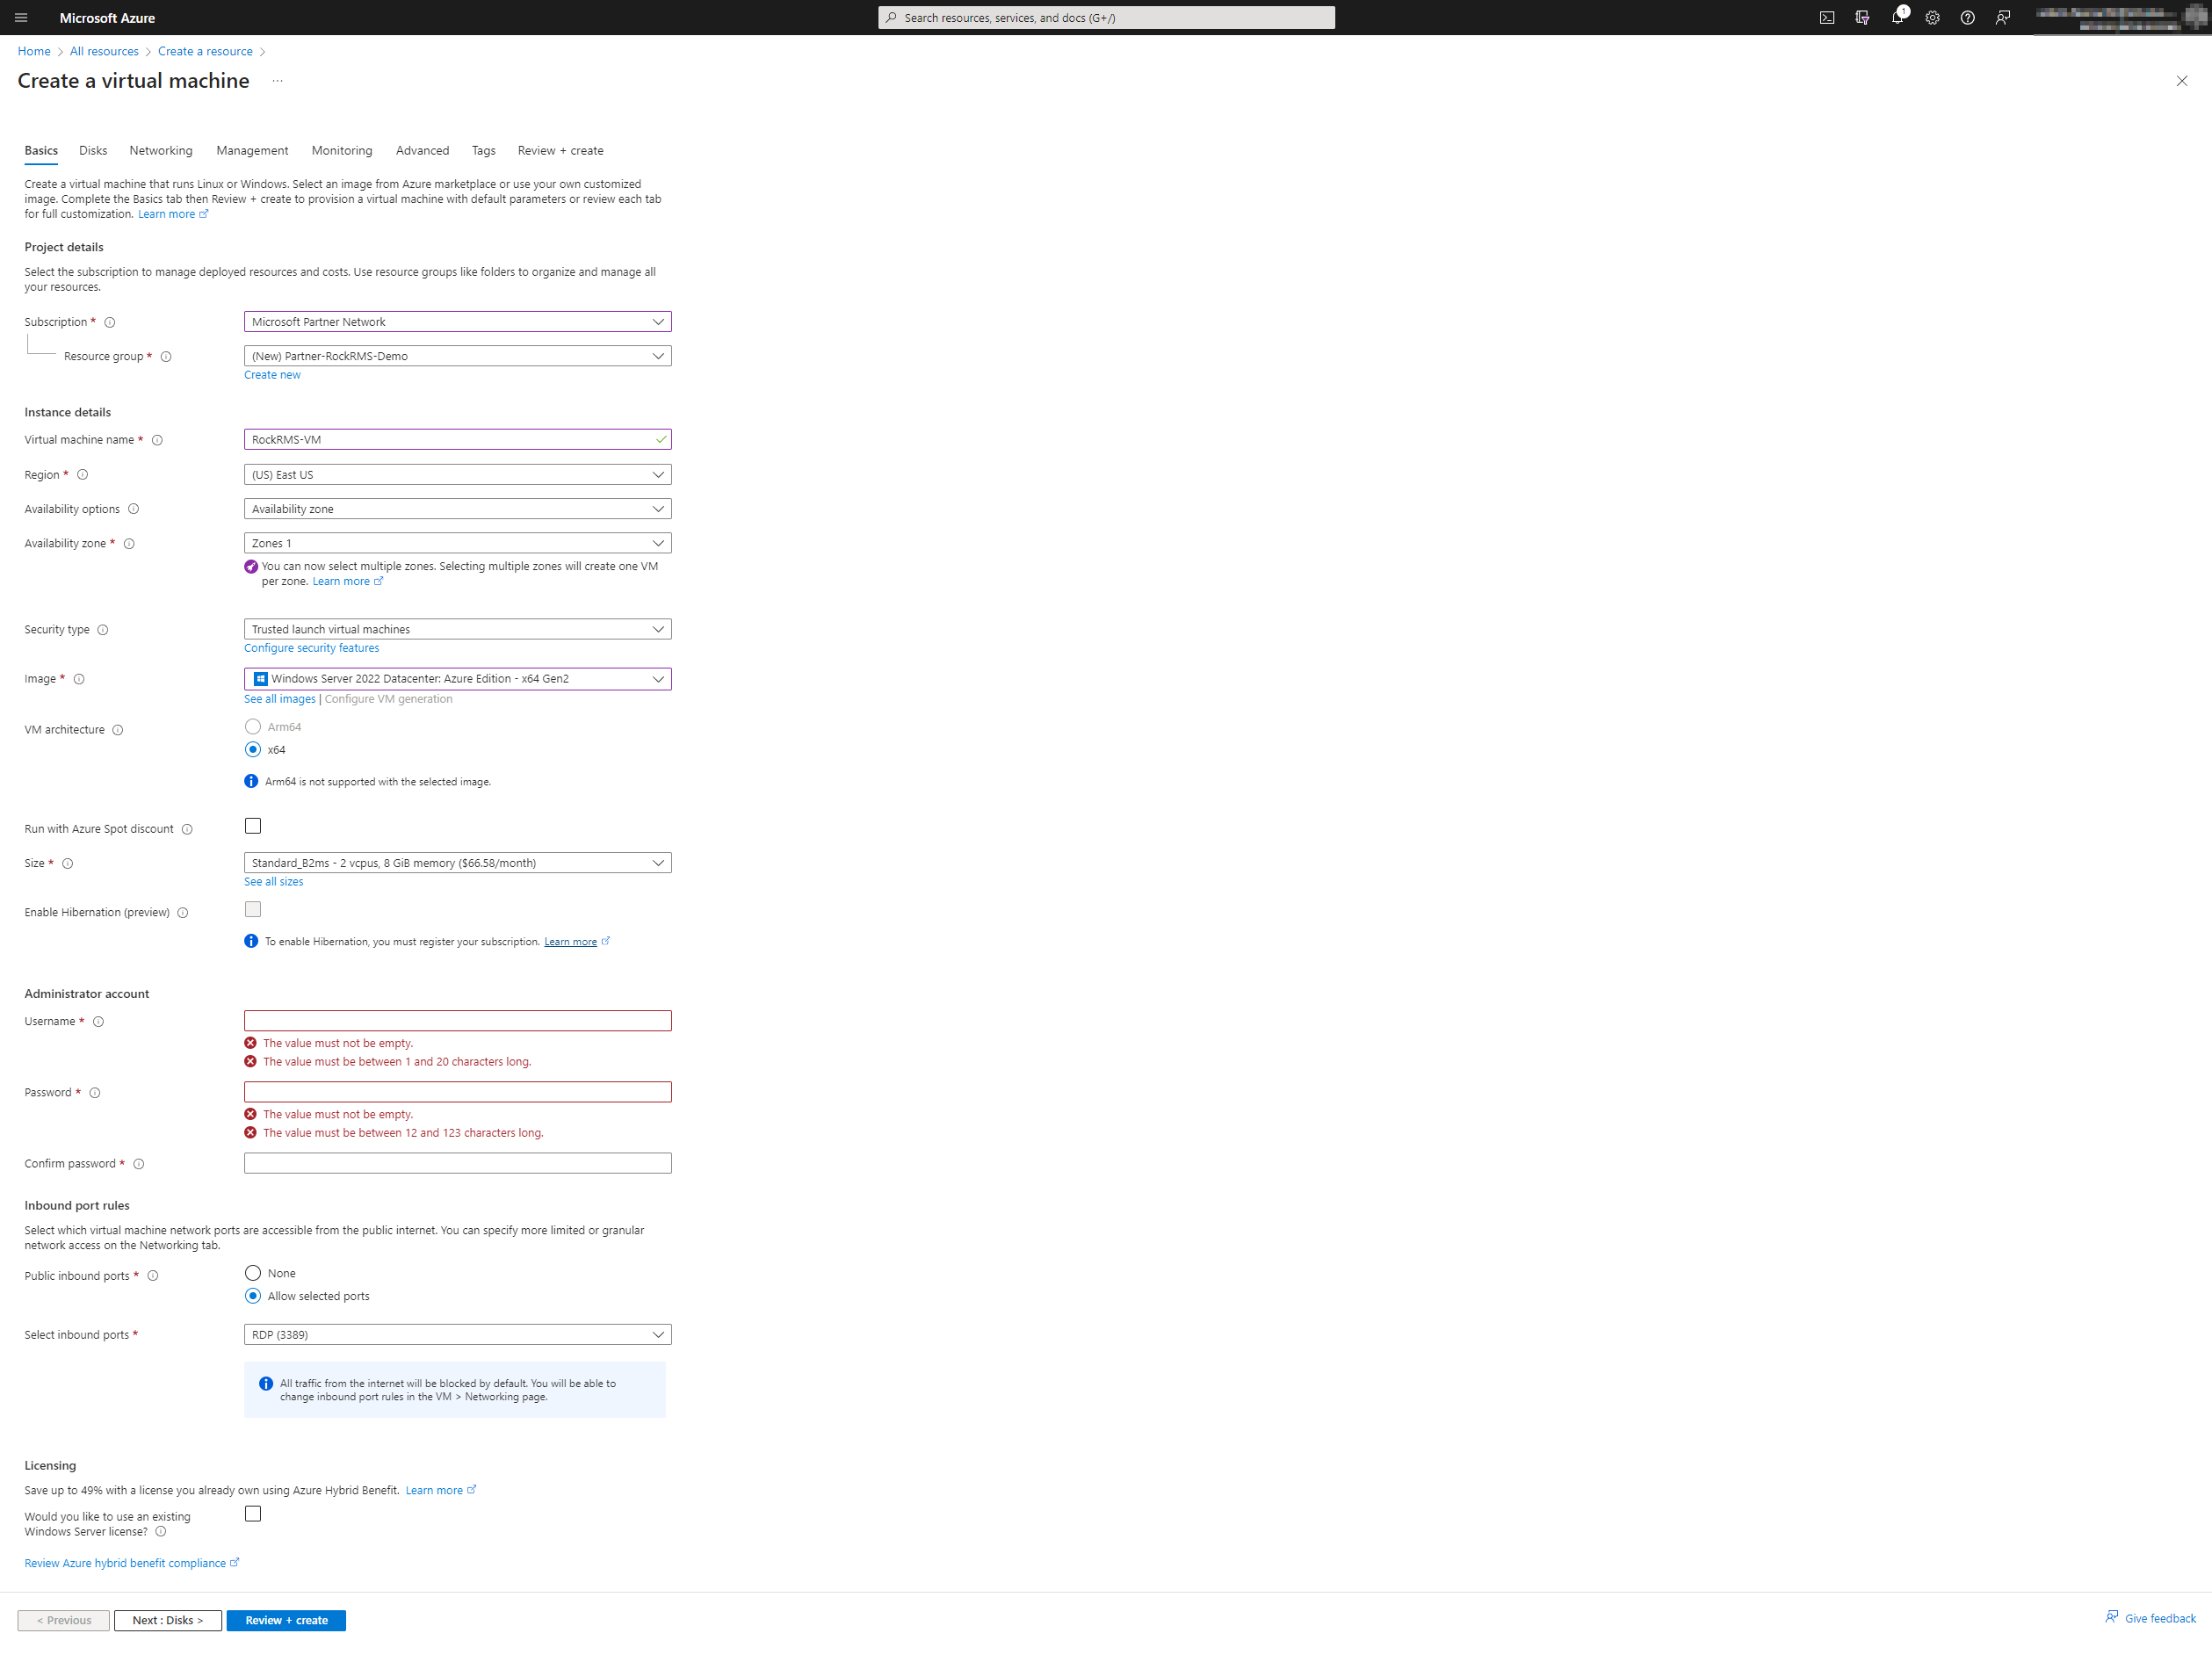Open the portal hamburger menu

point(20,17)
